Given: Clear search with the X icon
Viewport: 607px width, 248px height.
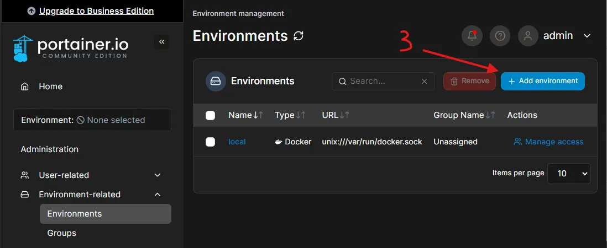Looking at the screenshot, I should click(424, 81).
